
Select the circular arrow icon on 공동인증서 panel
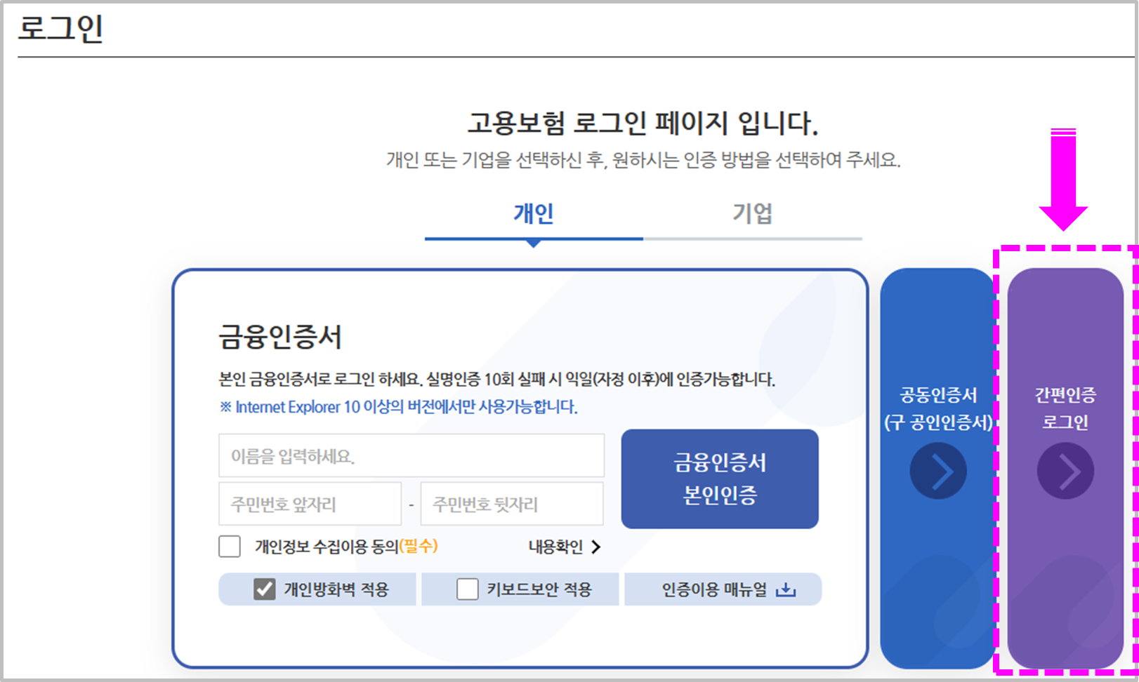(938, 470)
